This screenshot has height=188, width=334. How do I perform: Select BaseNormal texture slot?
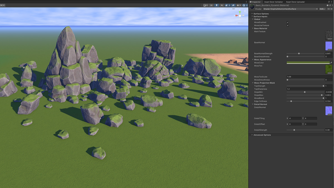click(x=329, y=46)
